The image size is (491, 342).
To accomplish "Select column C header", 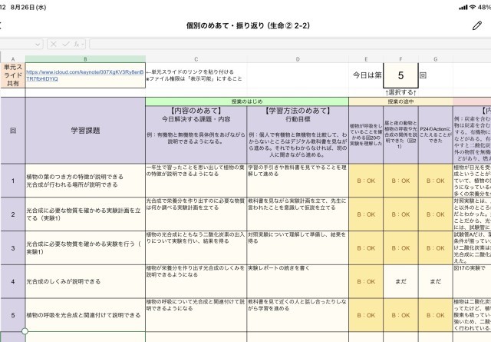I will [x=196, y=59].
